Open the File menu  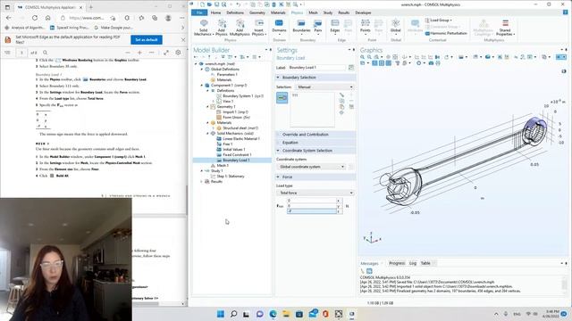pyautogui.click(x=199, y=12)
